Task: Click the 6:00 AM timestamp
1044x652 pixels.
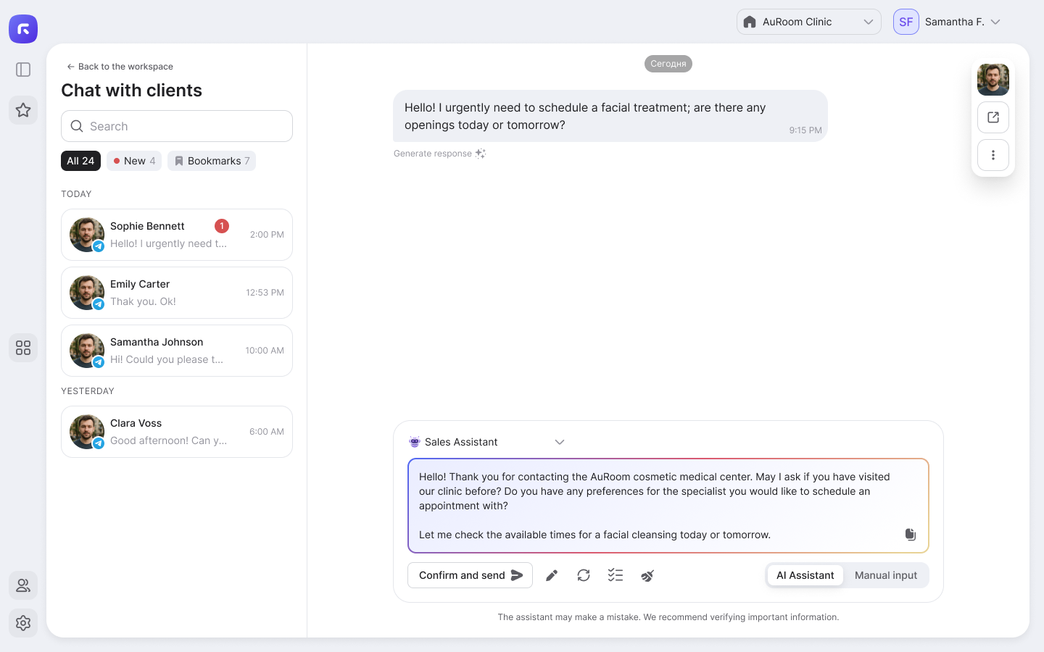Action: (x=267, y=432)
